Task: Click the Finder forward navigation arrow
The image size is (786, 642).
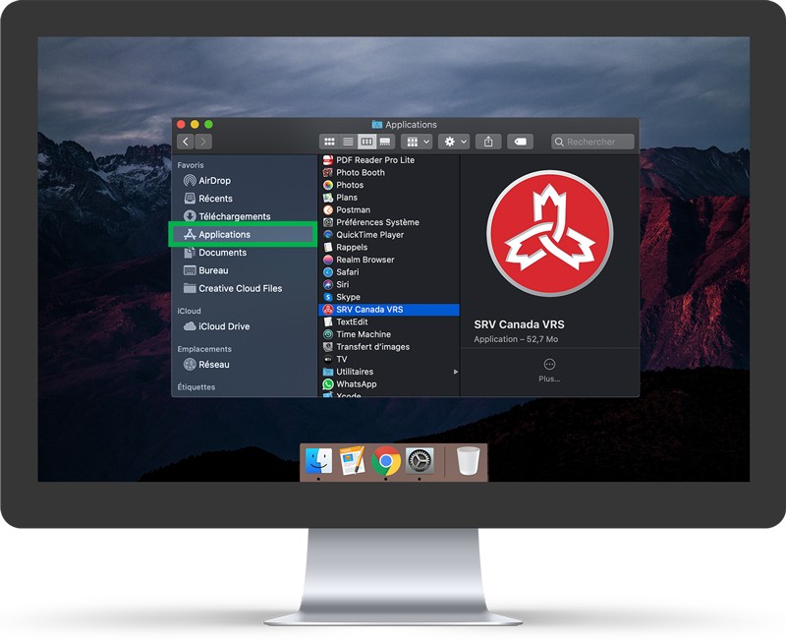Action: tap(203, 142)
